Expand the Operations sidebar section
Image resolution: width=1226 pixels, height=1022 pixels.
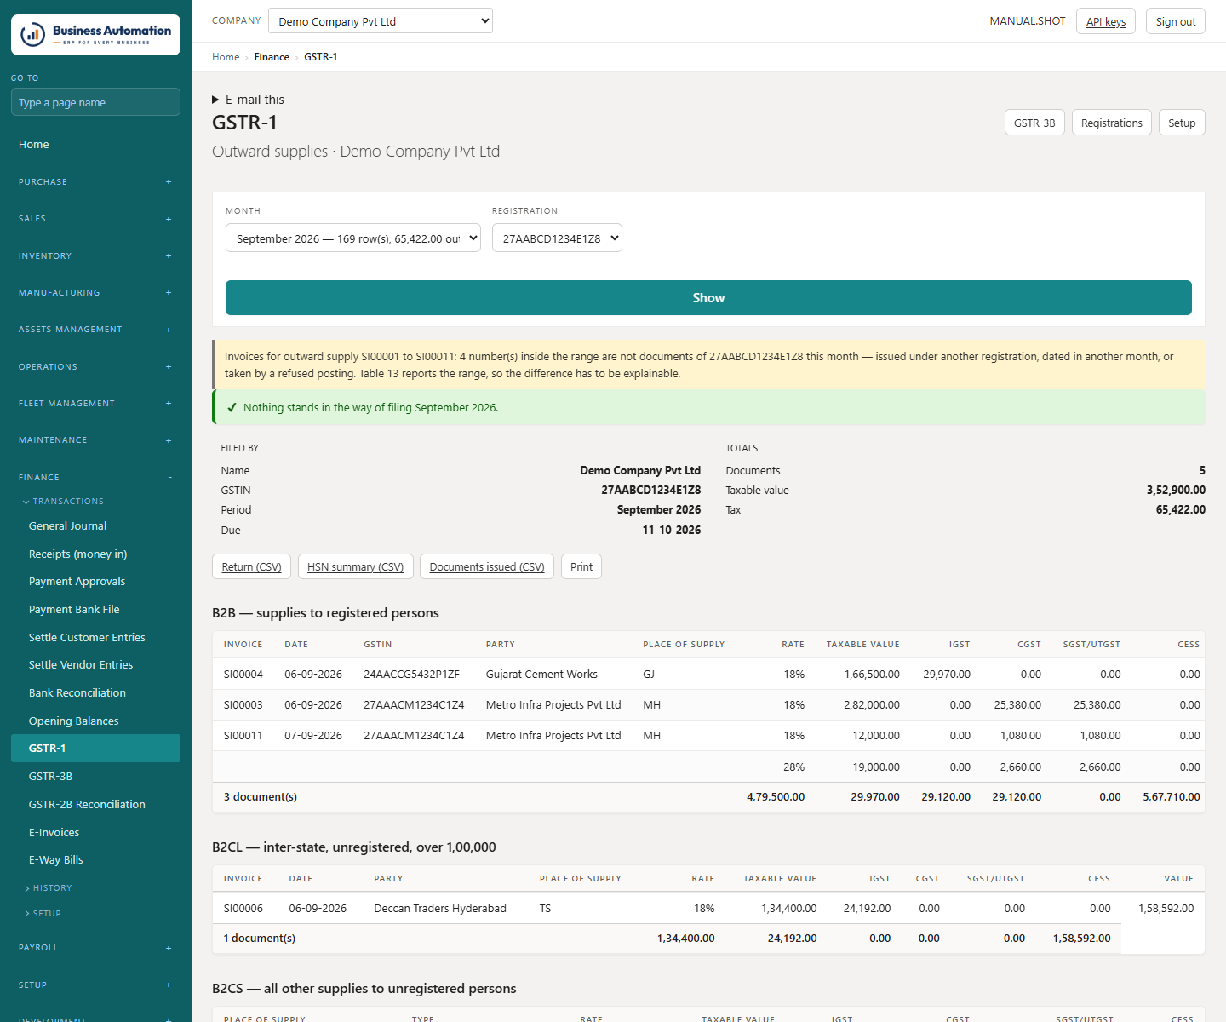coord(95,367)
